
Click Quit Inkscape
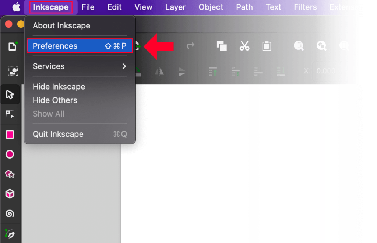pos(58,134)
